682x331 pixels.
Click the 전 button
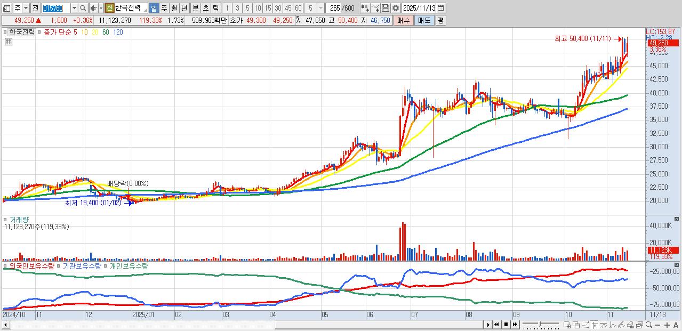tap(35, 8)
